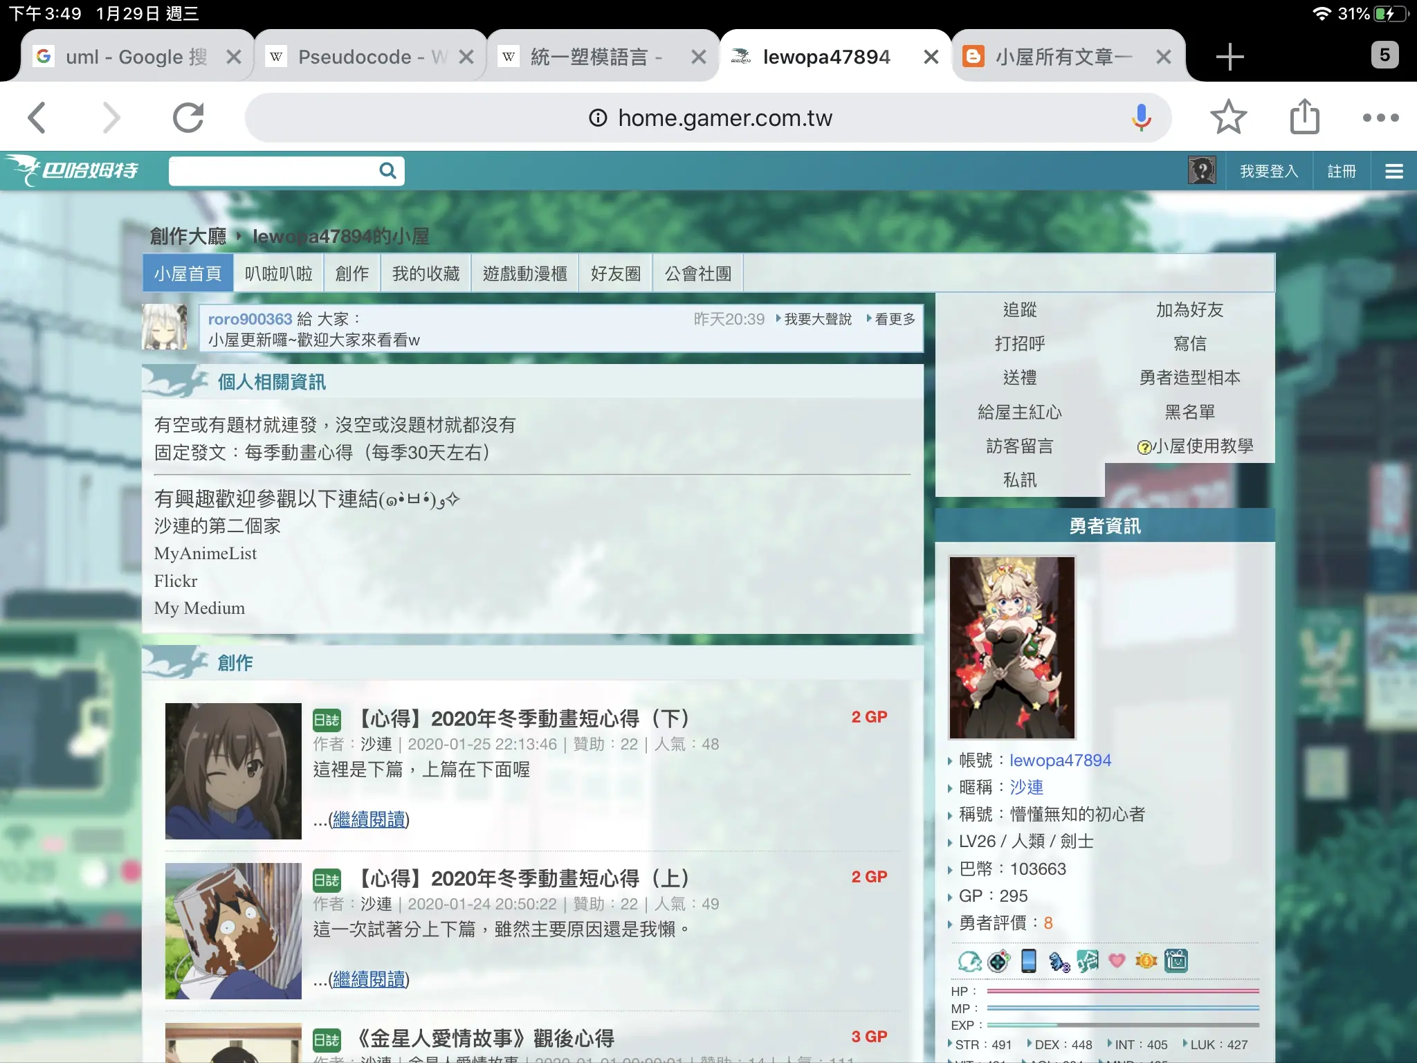Open the hamburger menu in site header
This screenshot has width=1417, height=1063.
[1394, 171]
